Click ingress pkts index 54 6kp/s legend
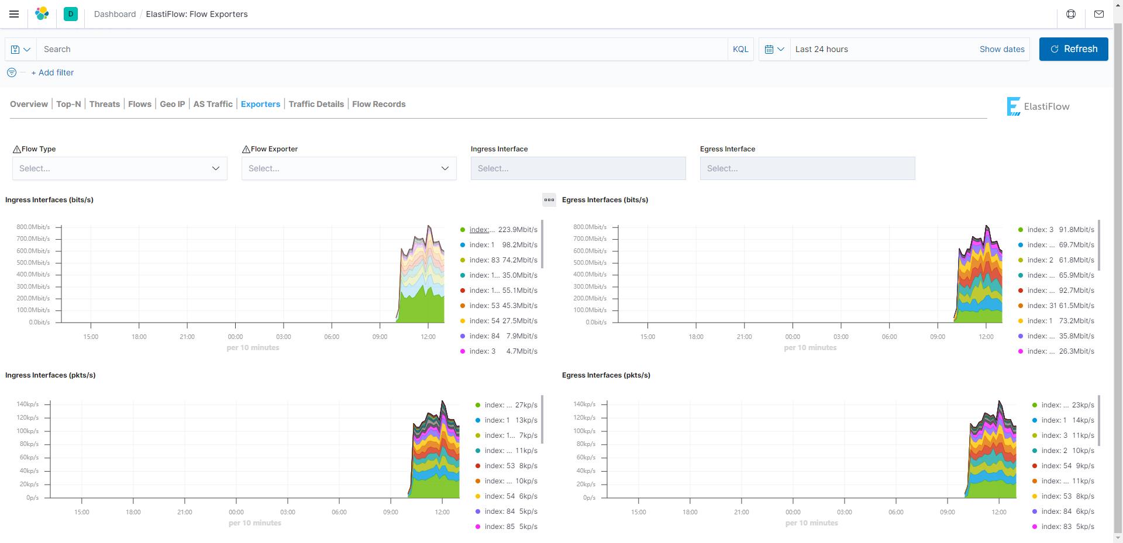Image resolution: width=1123 pixels, height=543 pixels. [507, 496]
